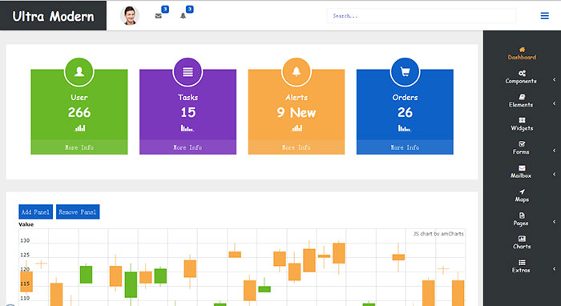Viewport: 561px width, 306px height.
Task: Click the Tasks card list icon
Action: coord(188,72)
